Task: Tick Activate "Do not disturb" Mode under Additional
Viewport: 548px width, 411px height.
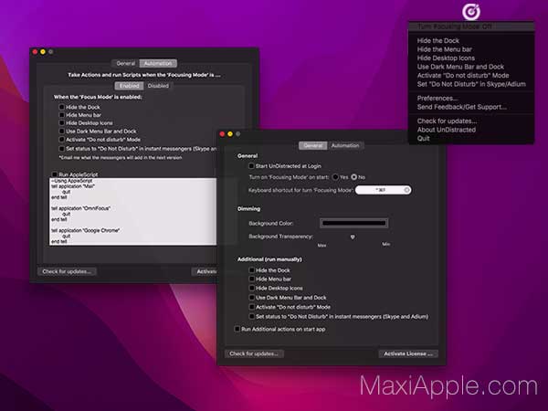Action: click(252, 307)
